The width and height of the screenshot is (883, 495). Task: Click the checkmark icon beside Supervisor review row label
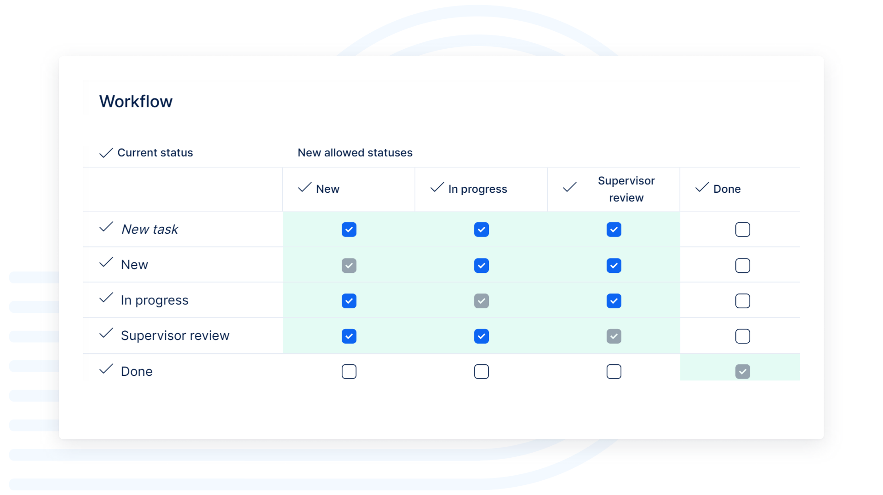(x=106, y=333)
